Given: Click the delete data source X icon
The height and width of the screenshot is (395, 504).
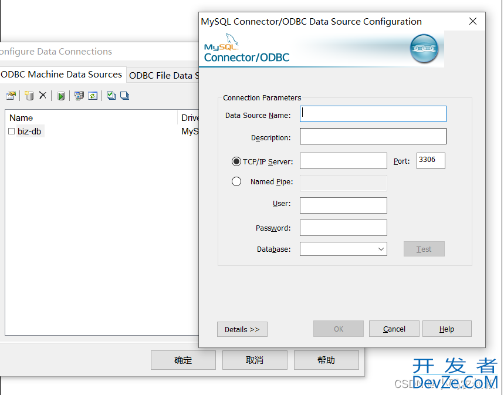Looking at the screenshot, I should point(43,95).
